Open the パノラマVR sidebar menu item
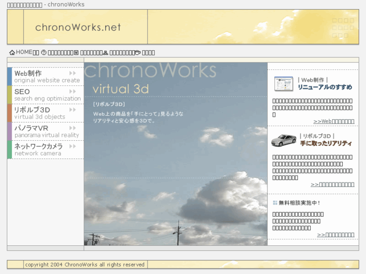This screenshot has height=274, width=366. (x=45, y=131)
